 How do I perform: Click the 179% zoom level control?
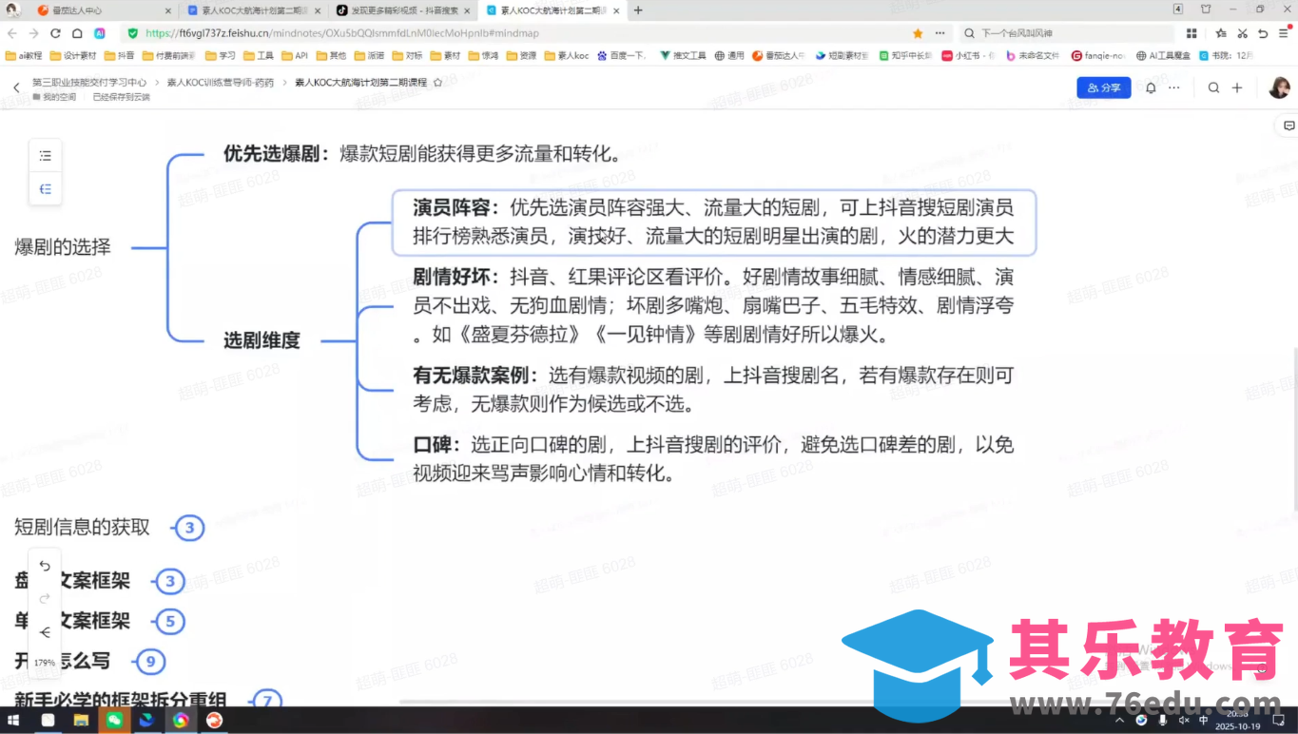click(x=44, y=662)
